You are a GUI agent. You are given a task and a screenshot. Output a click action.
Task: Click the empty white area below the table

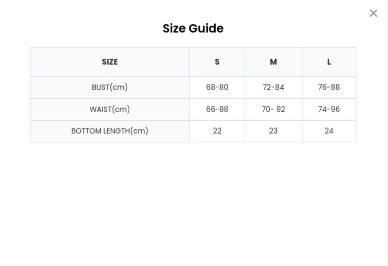(x=193, y=198)
